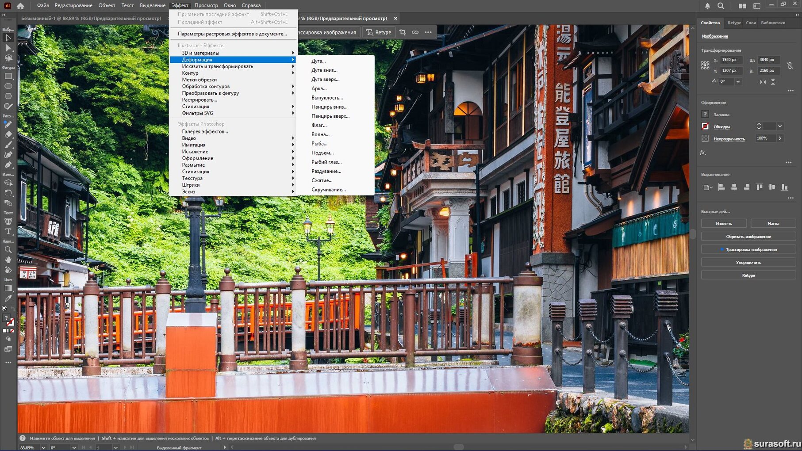Select the Direct Selection tool

click(x=8, y=48)
